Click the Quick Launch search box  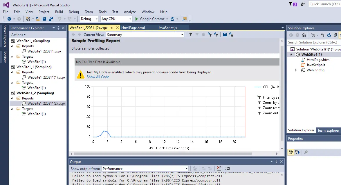[x=324, y=4]
